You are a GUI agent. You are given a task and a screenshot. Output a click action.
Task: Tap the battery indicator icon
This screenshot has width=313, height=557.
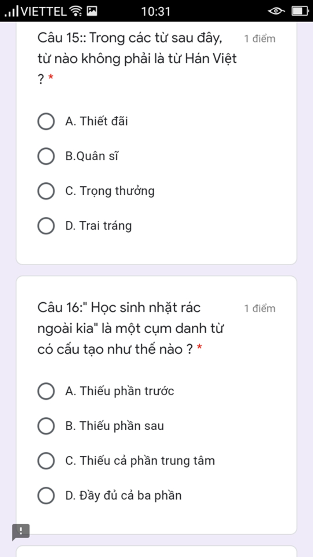coord(300,11)
